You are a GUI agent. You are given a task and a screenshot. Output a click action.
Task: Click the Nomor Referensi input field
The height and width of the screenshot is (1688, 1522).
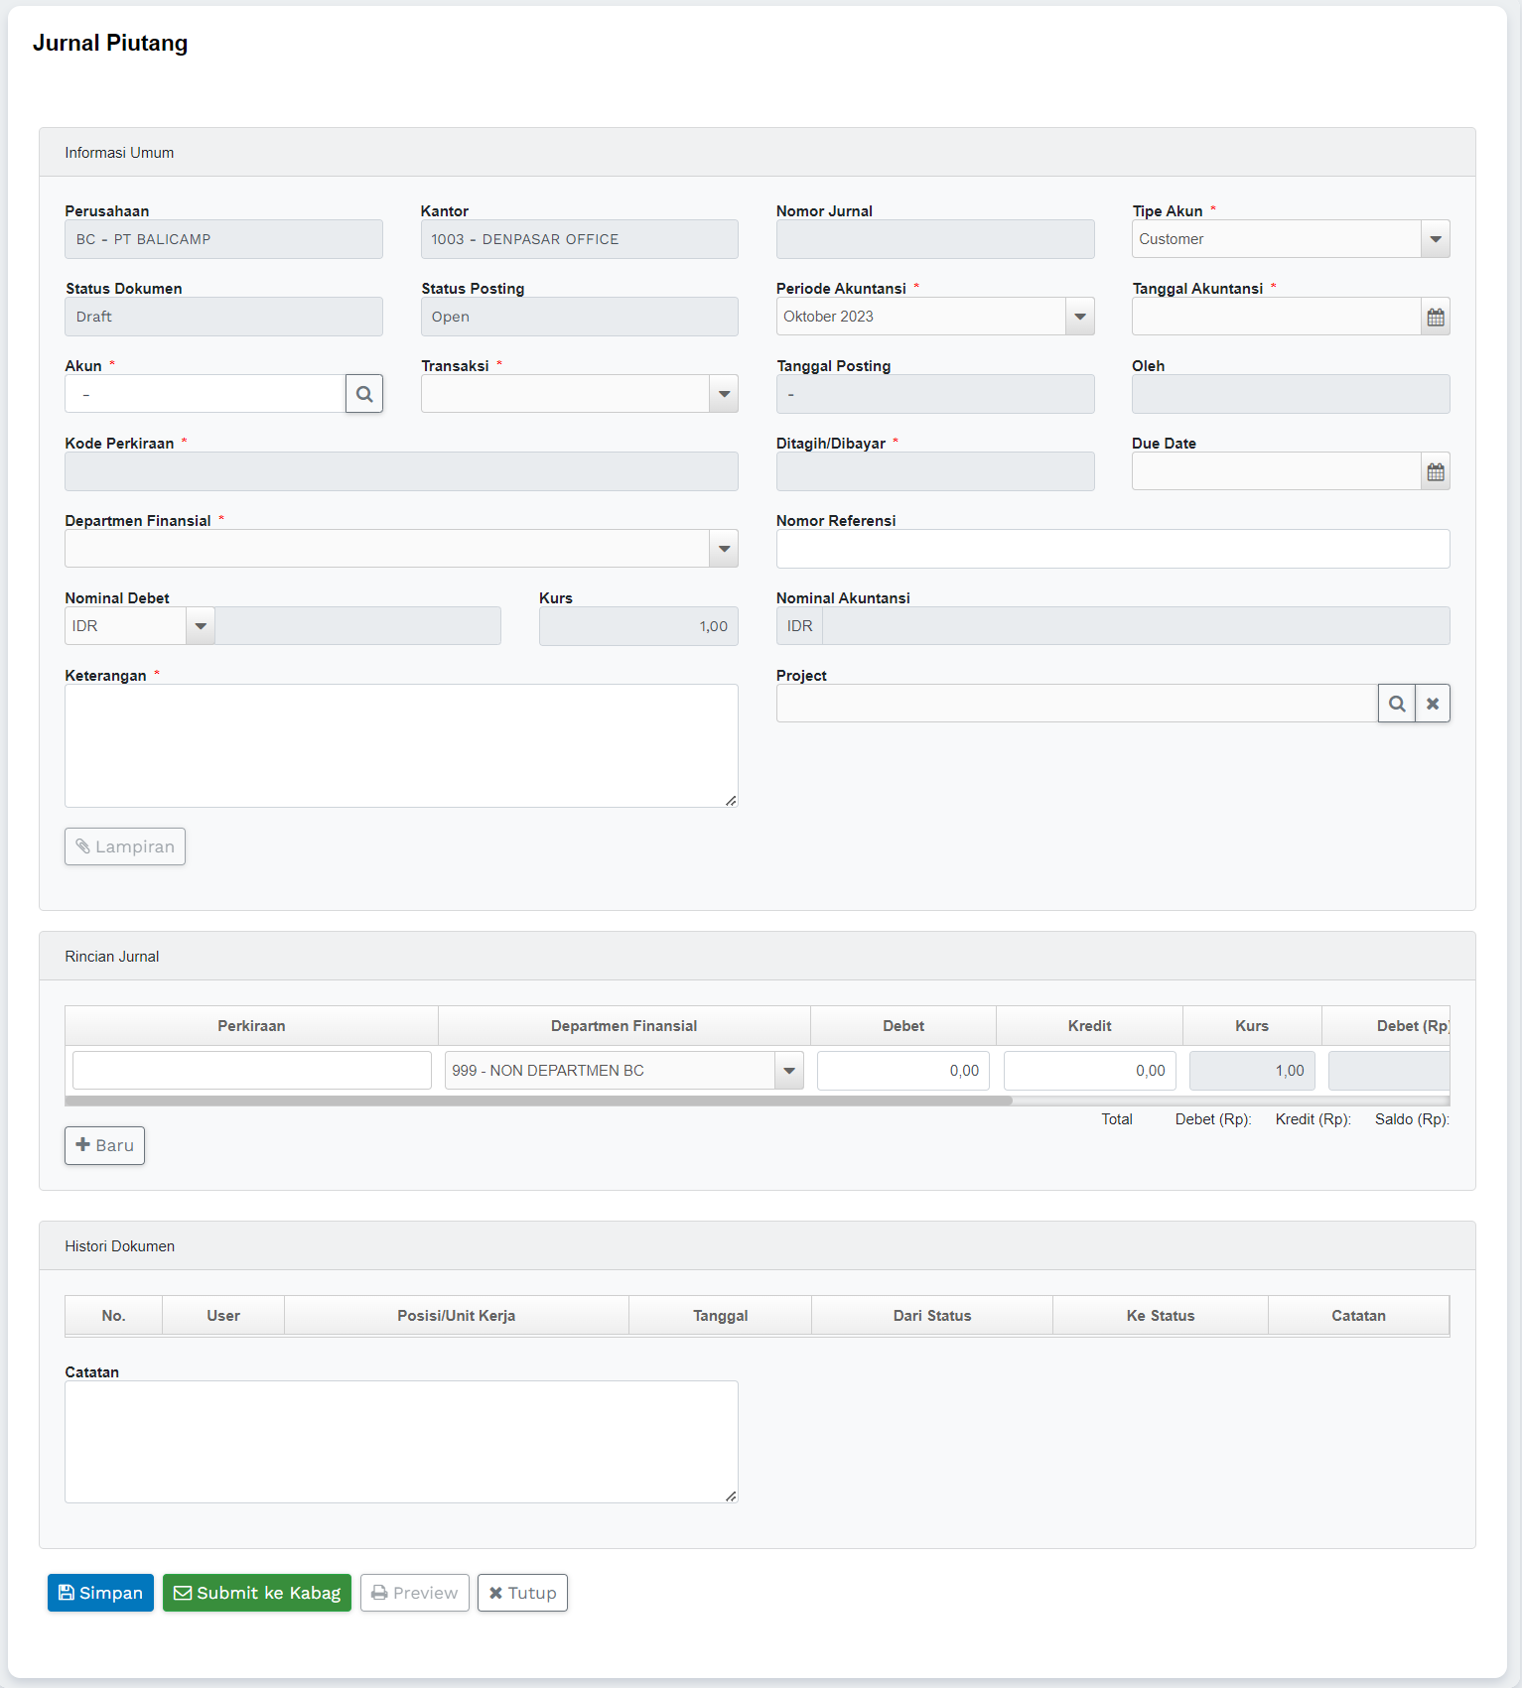1112,549
